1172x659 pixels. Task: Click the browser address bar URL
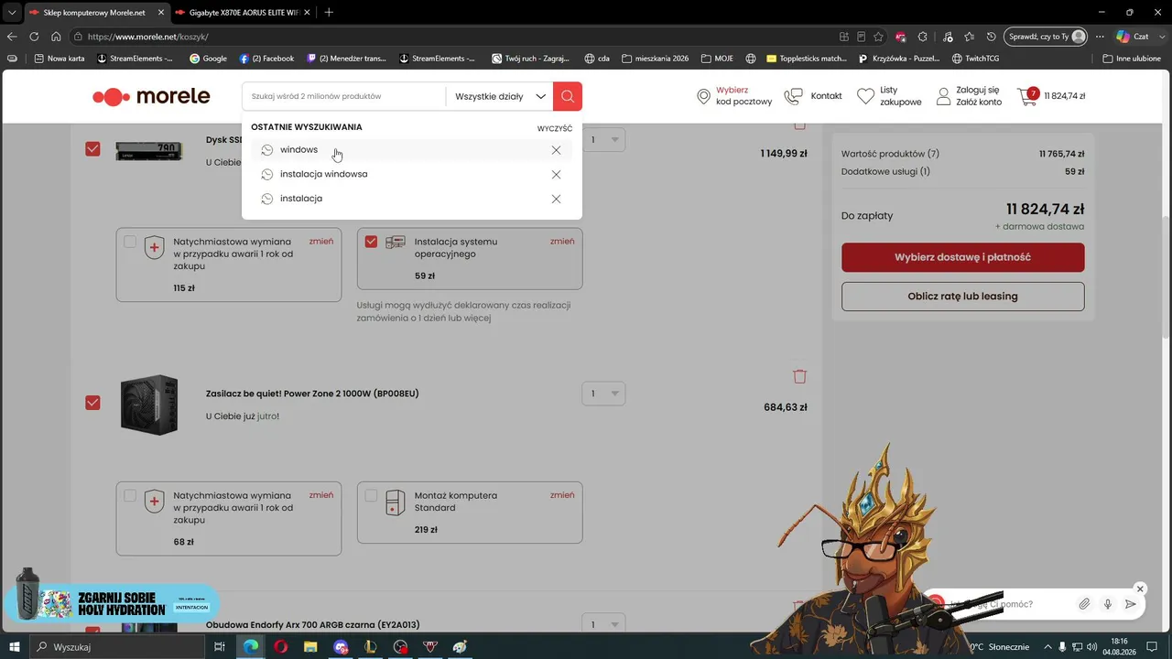148,37
